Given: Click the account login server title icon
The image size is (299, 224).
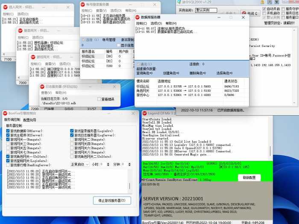Looking at the screenshot, I should (83, 4).
